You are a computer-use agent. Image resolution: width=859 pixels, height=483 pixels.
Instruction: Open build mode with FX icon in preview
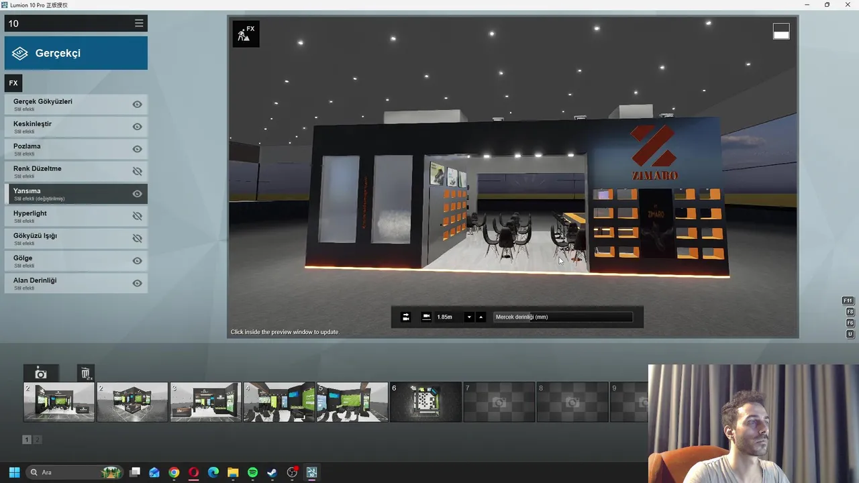[x=246, y=34]
